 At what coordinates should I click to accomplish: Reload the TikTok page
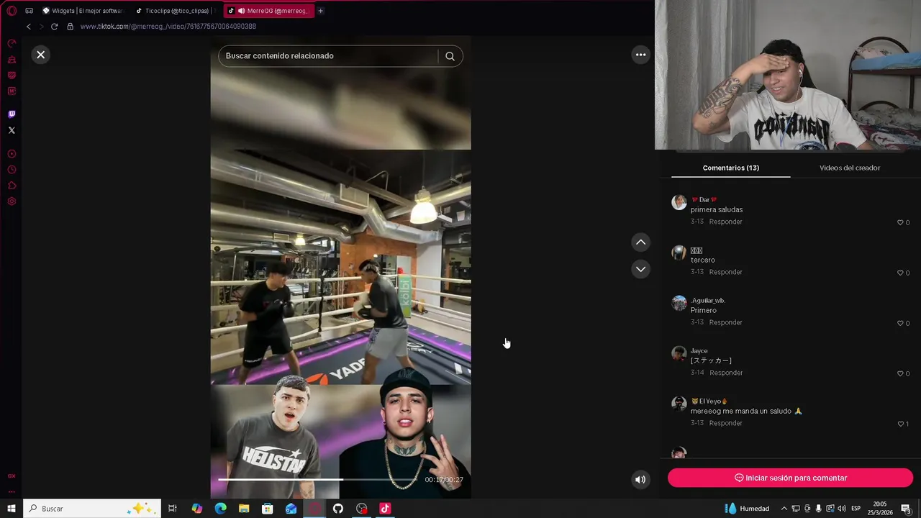[x=54, y=27]
